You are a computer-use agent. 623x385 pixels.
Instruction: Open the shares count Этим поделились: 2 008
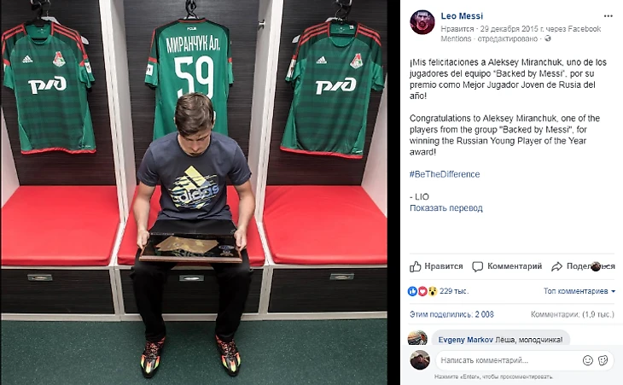(x=451, y=314)
